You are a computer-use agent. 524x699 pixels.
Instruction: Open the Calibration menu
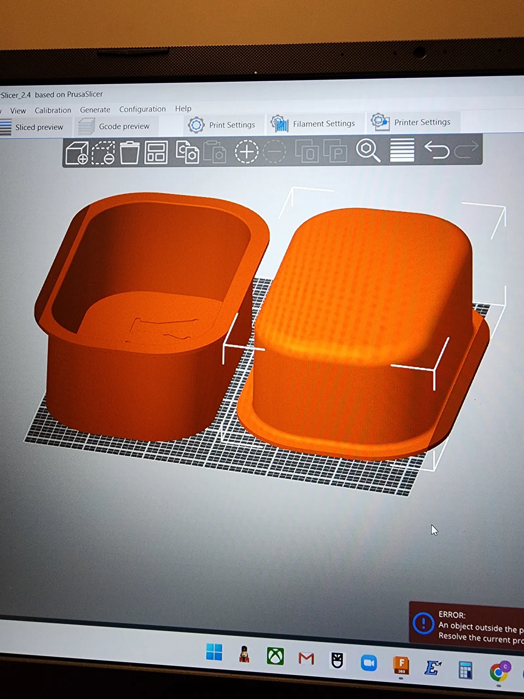[x=53, y=110]
